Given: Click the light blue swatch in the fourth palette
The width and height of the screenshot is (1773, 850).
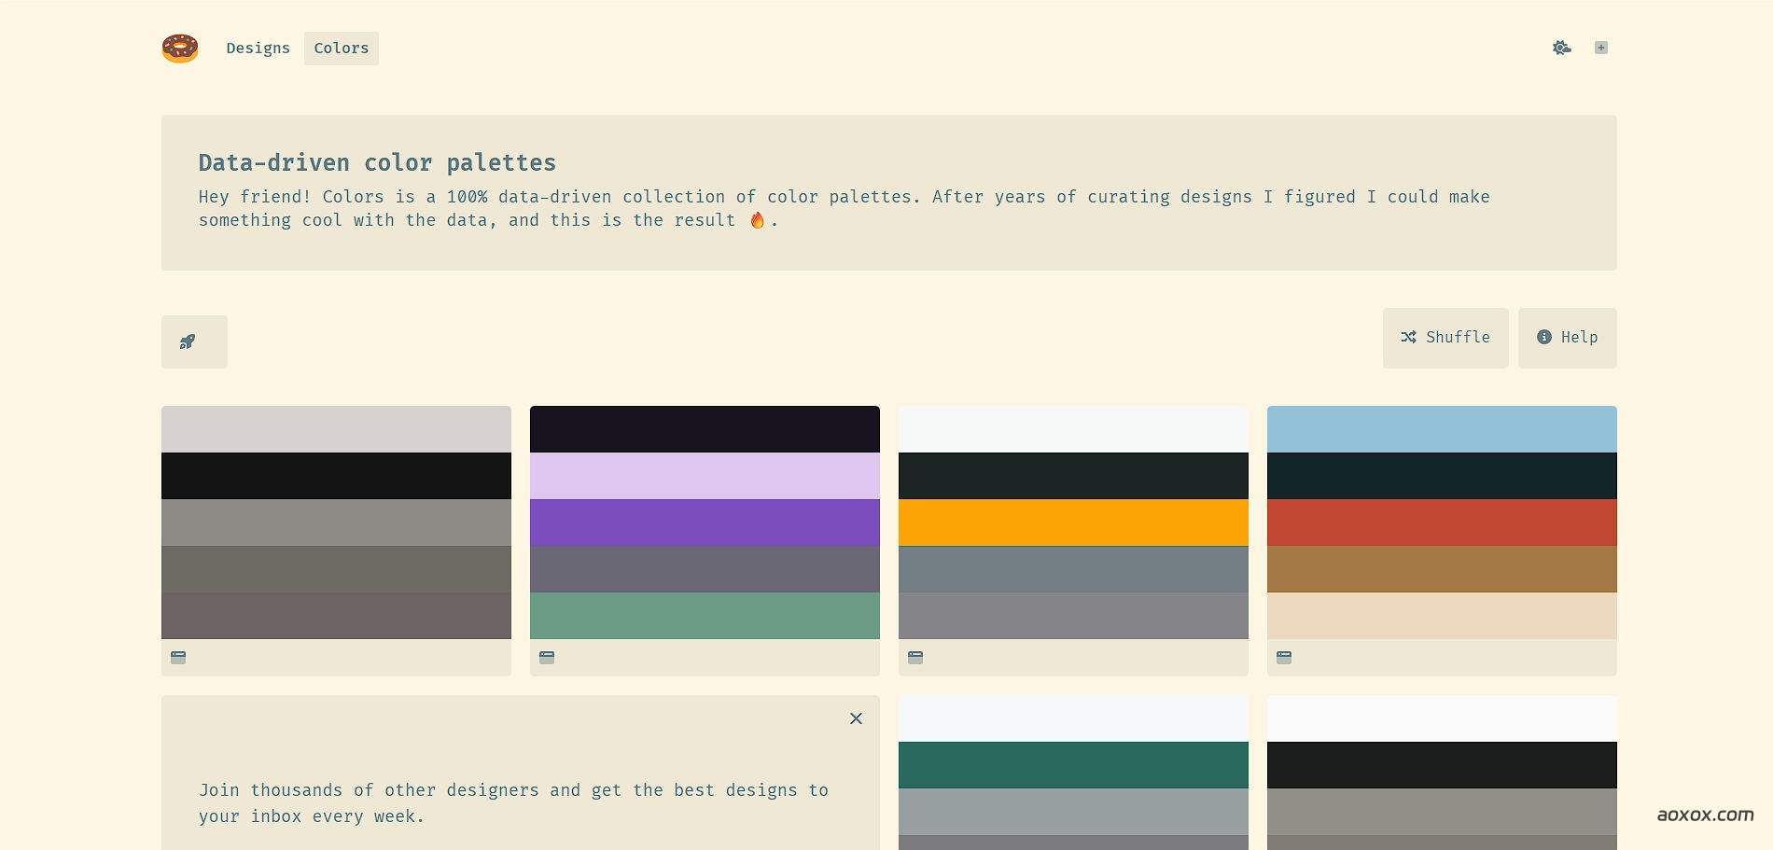Looking at the screenshot, I should pyautogui.click(x=1441, y=429).
